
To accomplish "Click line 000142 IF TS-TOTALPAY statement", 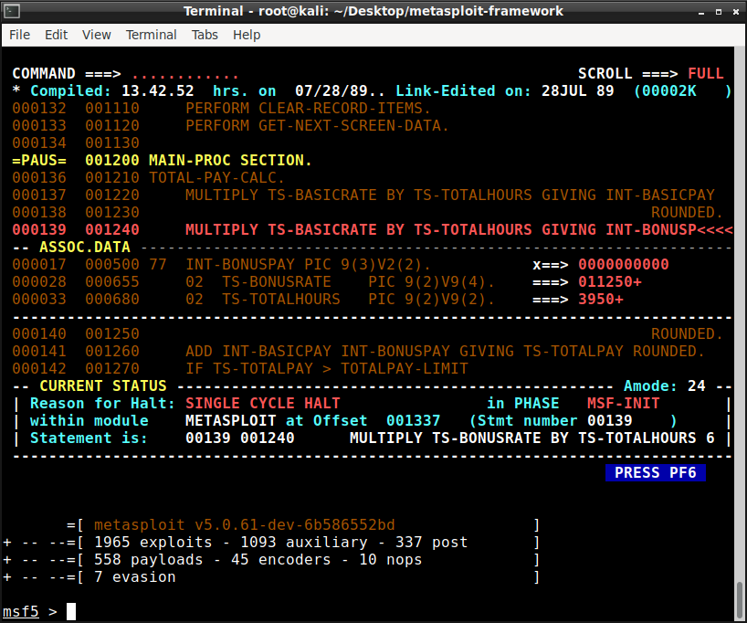I will click(x=240, y=369).
